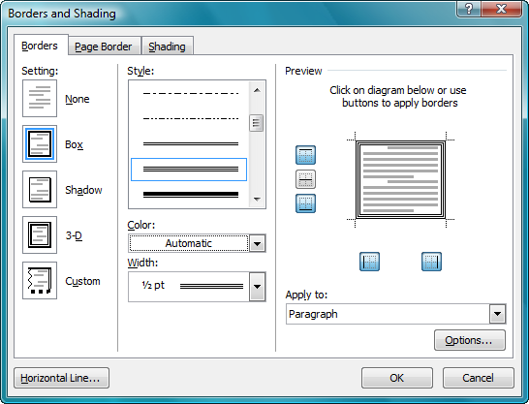Click the Horizontal Line... button

pos(61,378)
